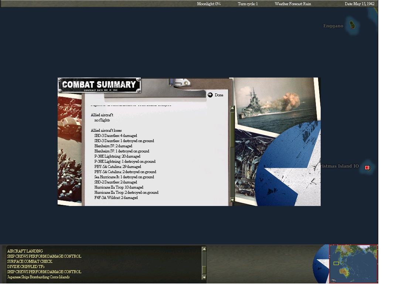Click the Done arrow icon
Image resolution: width=399 pixels, height=299 pixels.
point(210,95)
